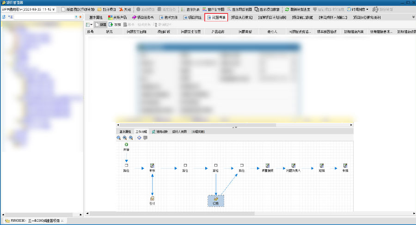The image size is (416, 225).
Task: Click the fit-to-view target icon in workflow toolbar
Action: tap(139, 138)
